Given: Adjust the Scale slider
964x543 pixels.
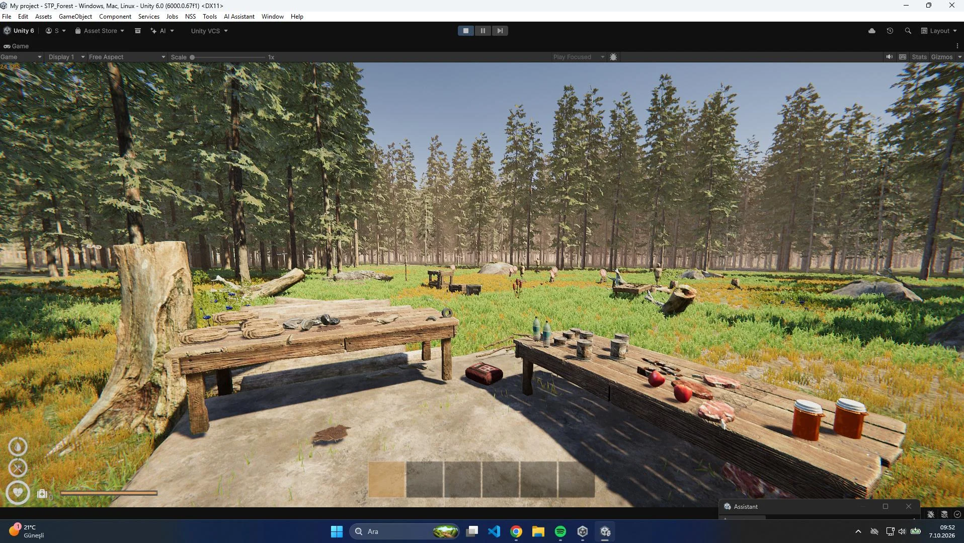Looking at the screenshot, I should click(x=228, y=57).
